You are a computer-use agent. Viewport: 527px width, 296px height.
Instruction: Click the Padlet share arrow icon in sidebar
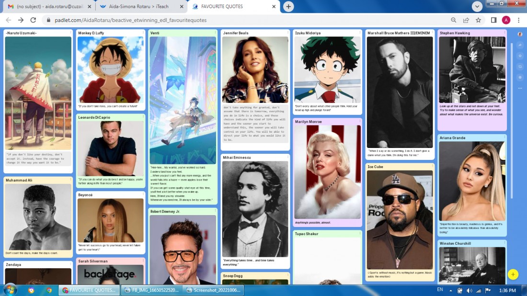click(520, 45)
